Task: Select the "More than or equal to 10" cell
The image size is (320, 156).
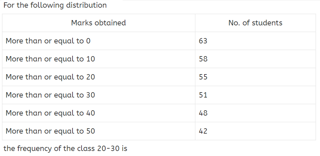Action: click(x=50, y=59)
